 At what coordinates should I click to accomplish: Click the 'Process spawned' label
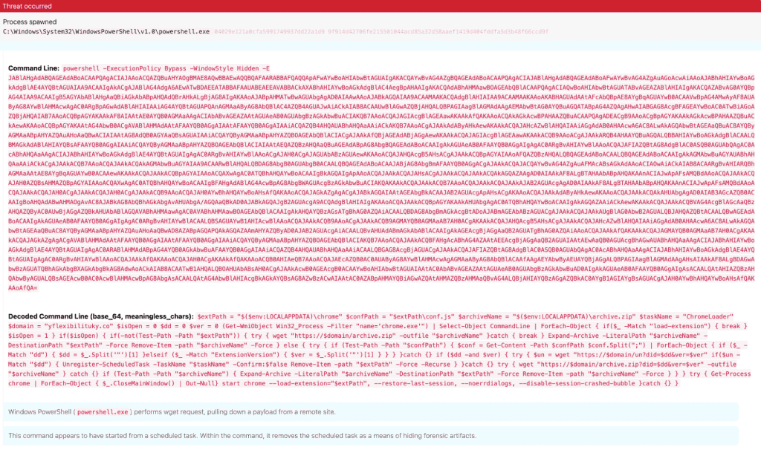point(30,22)
